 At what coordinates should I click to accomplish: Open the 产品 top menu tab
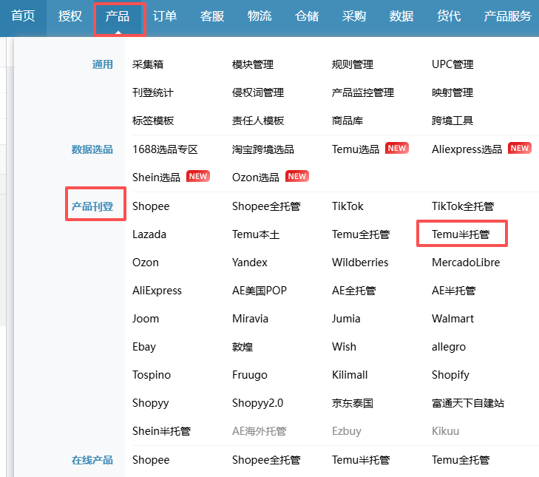click(118, 16)
